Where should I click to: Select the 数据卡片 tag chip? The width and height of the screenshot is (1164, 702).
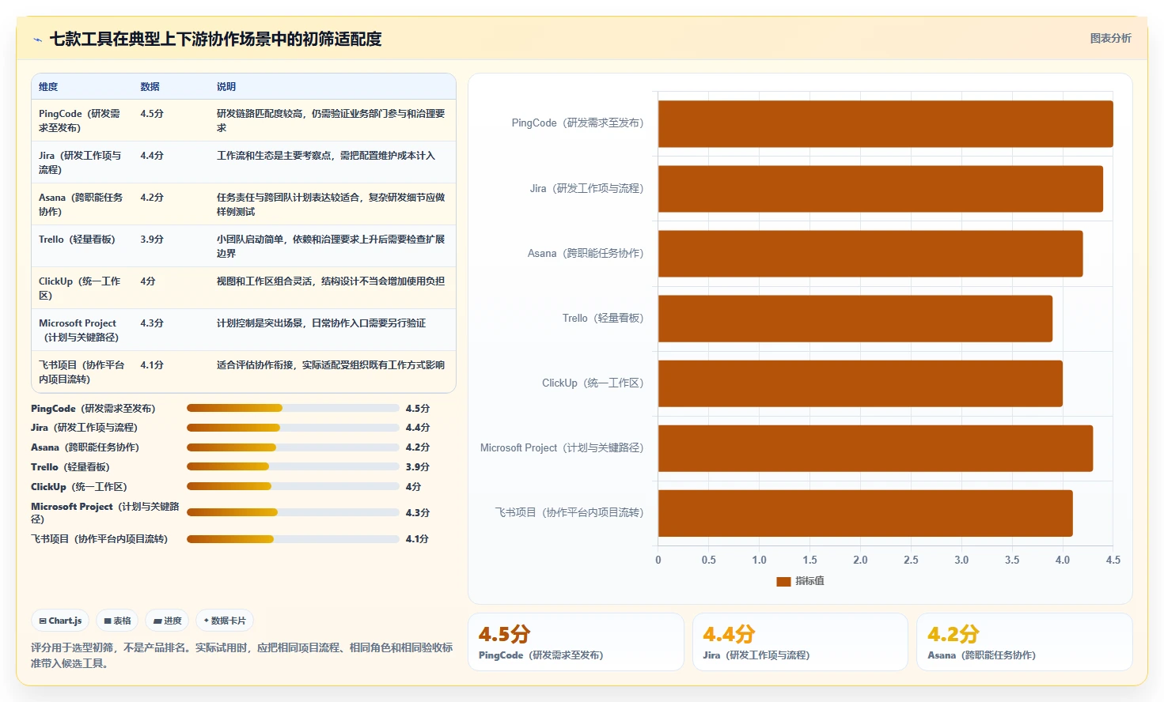225,621
